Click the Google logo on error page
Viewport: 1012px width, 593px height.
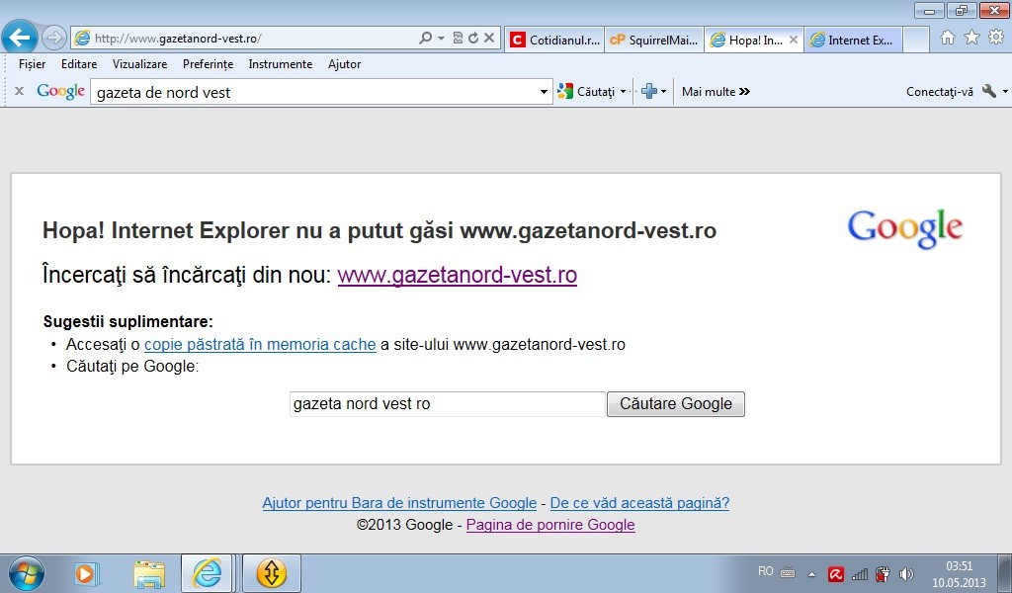click(905, 228)
